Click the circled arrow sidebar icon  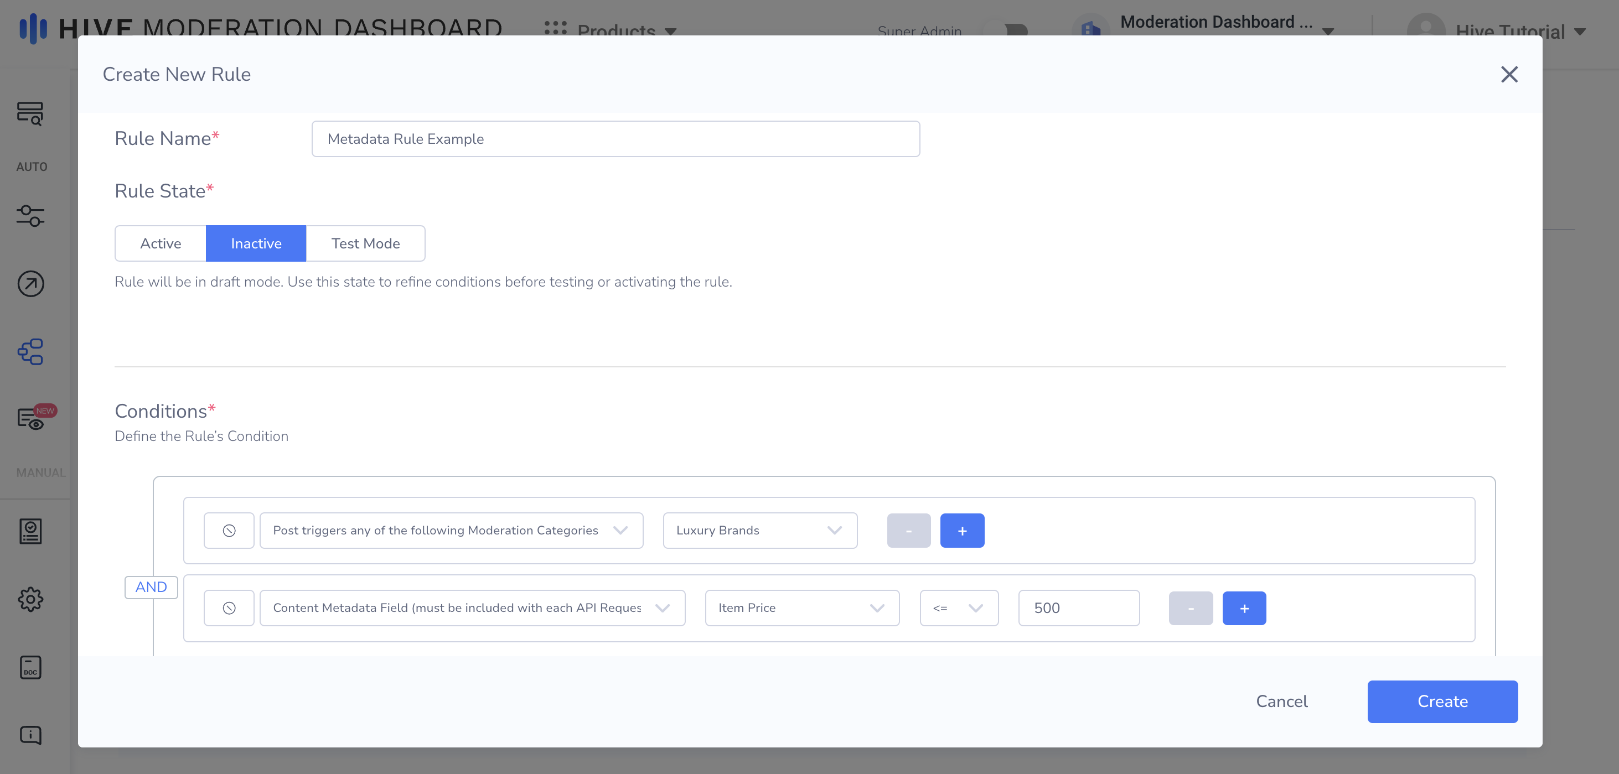coord(30,283)
